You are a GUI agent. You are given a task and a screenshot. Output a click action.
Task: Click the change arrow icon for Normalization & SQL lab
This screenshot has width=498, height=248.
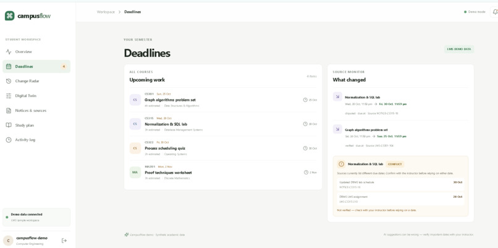click(337, 96)
